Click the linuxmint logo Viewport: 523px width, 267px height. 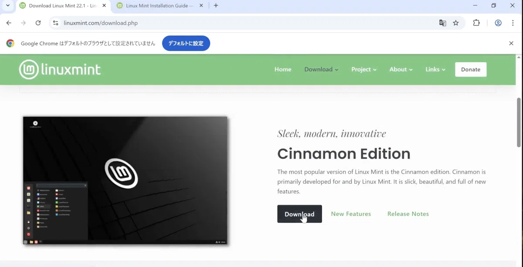60,69
